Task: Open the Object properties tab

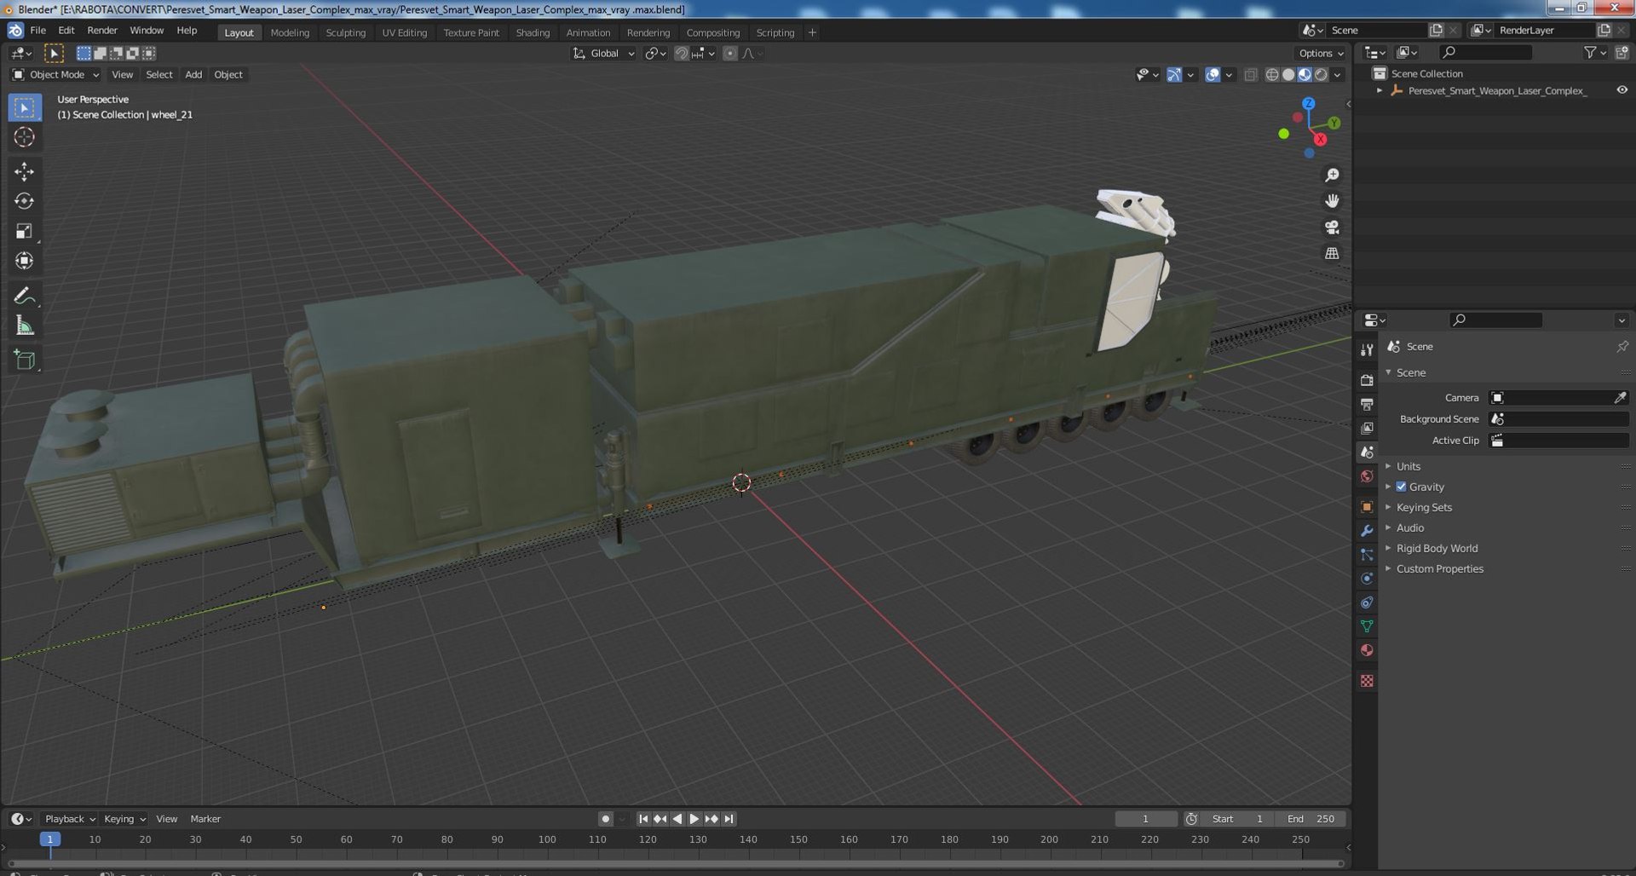Action: [1367, 507]
